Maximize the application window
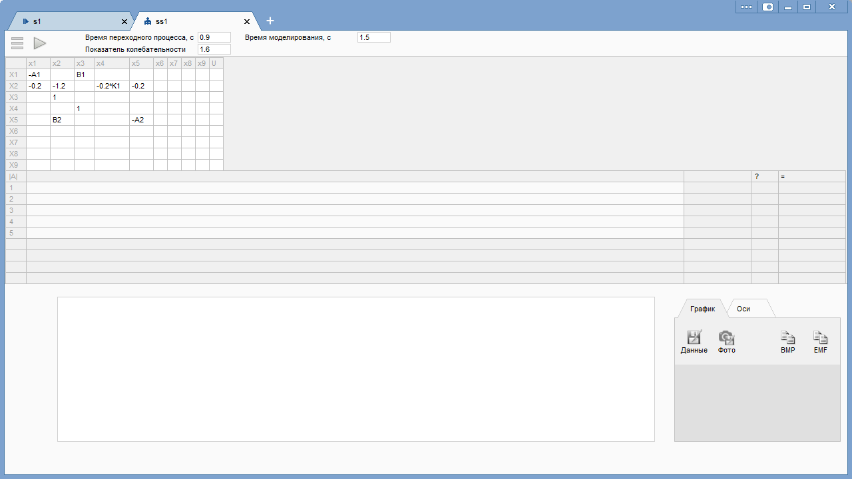 pyautogui.click(x=807, y=7)
